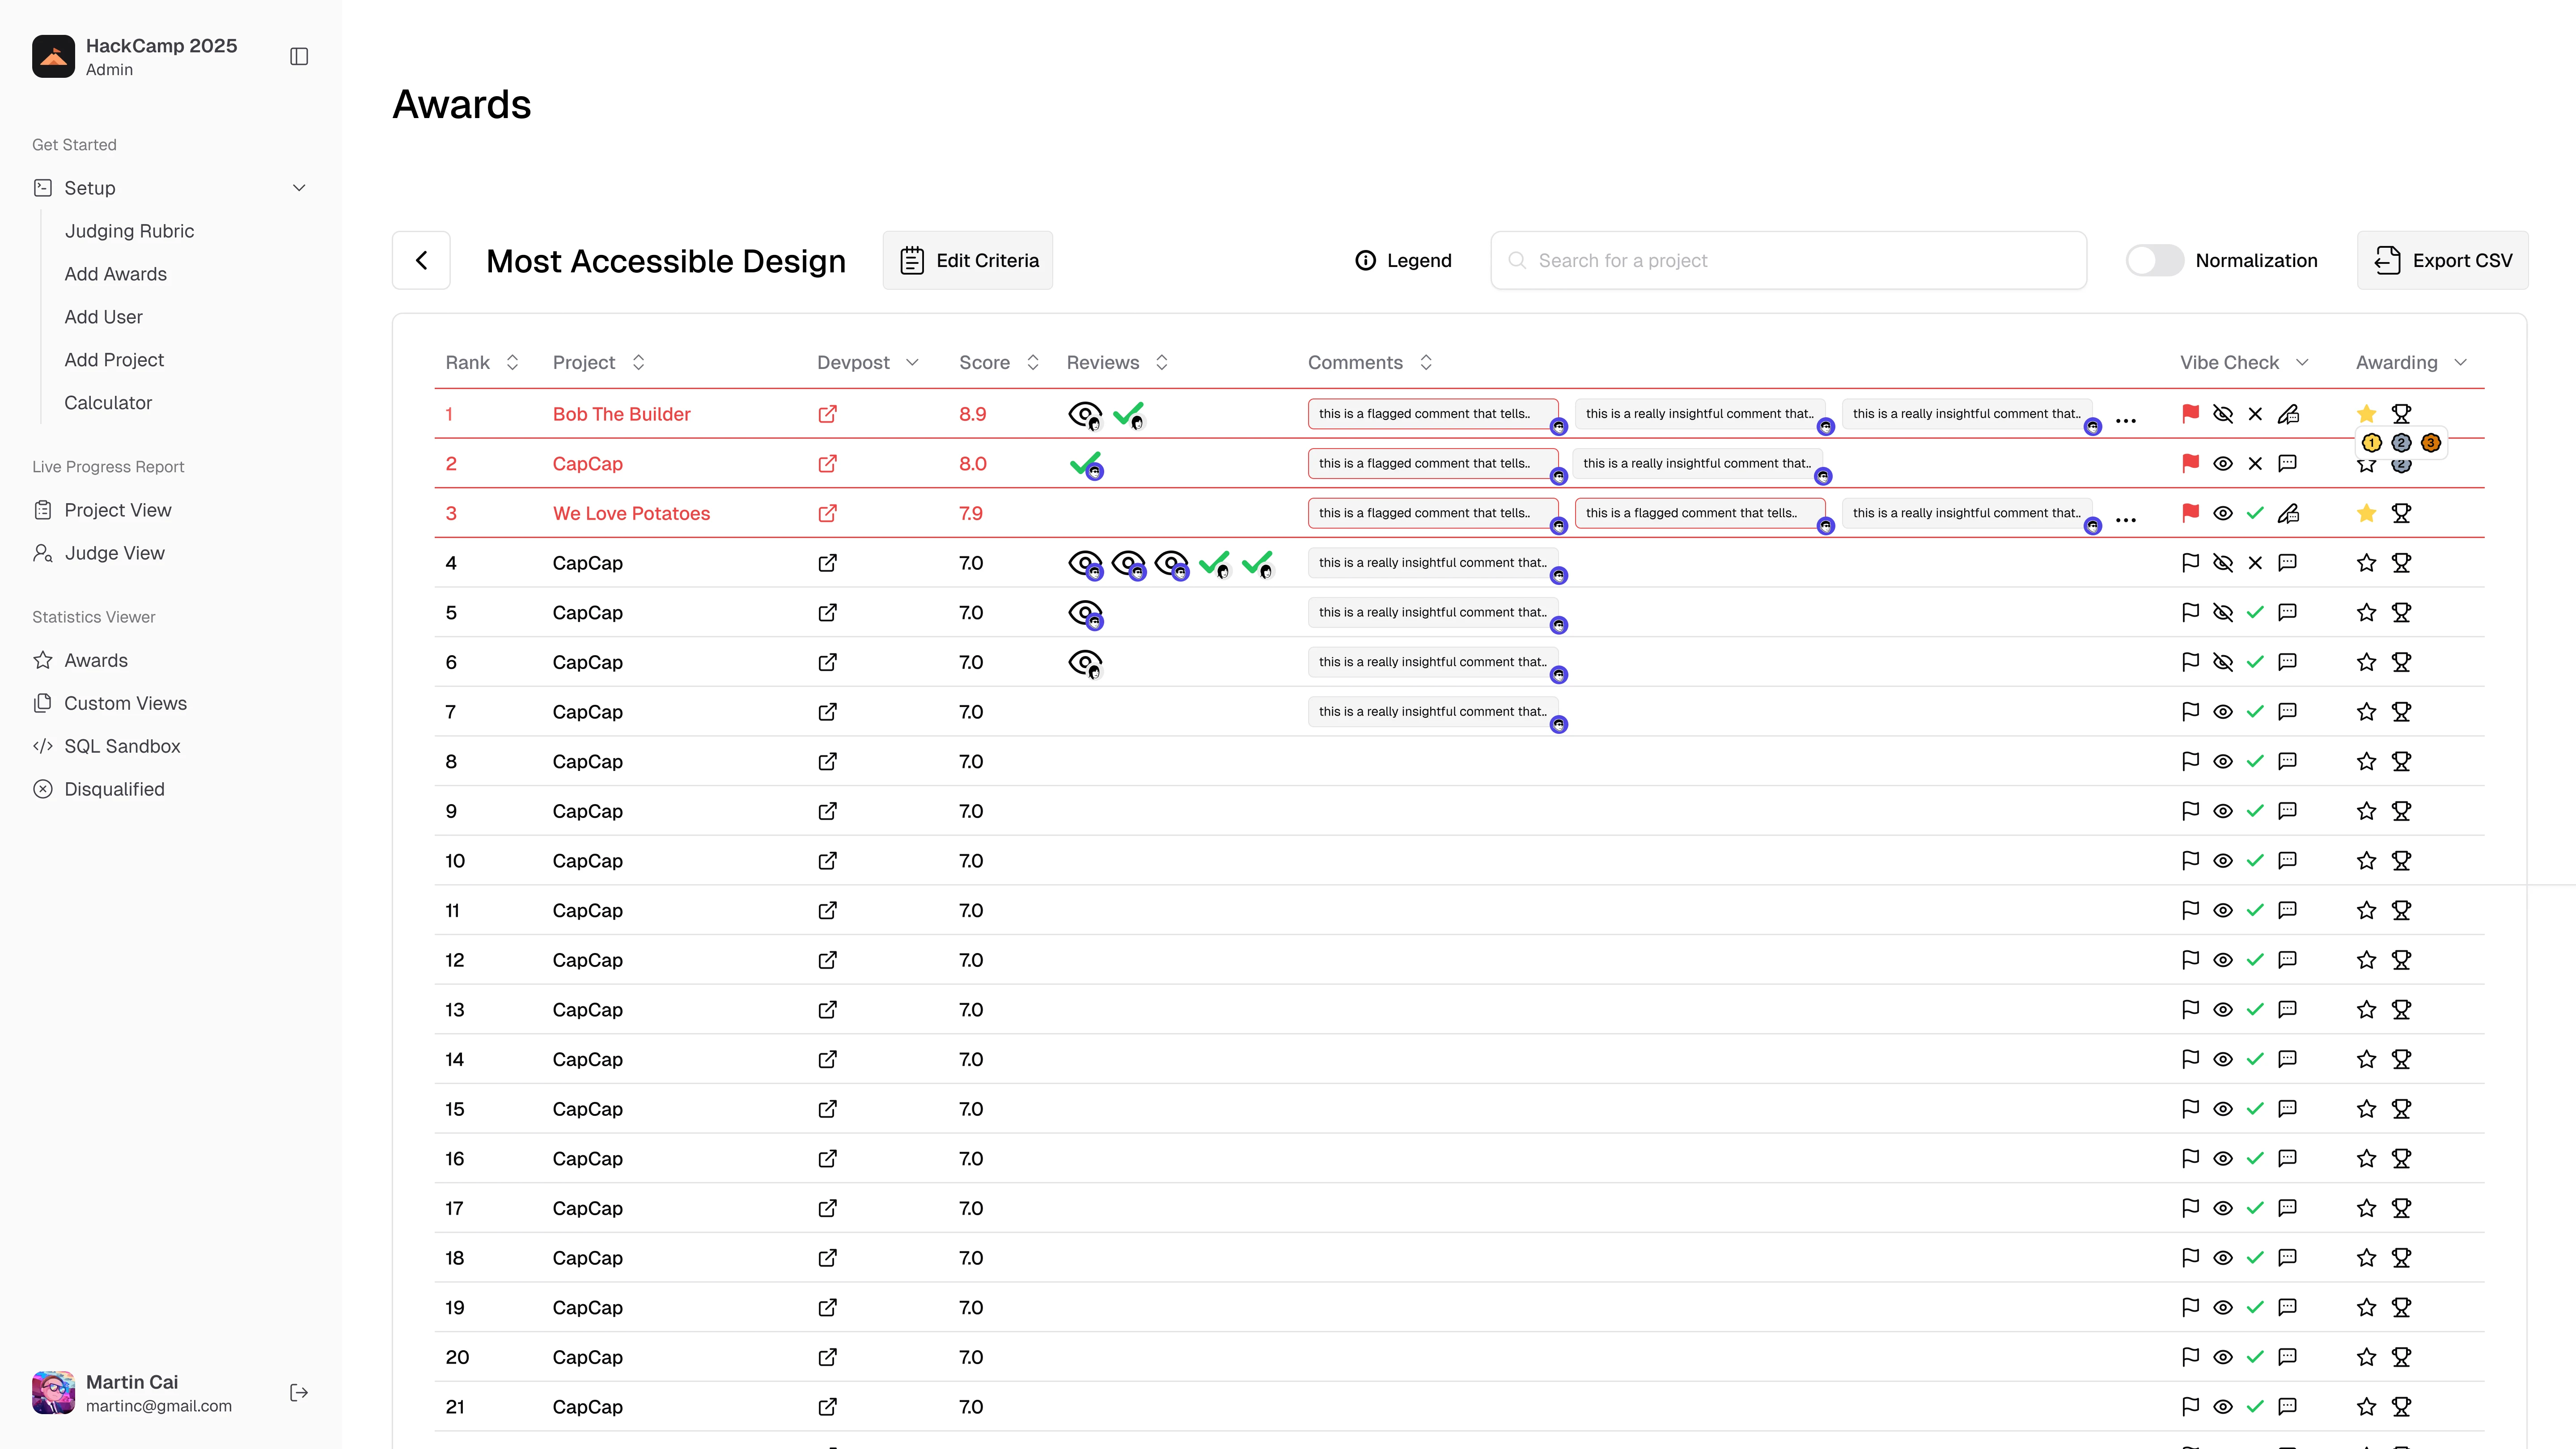Open the We Love Potatoes project
The image size is (2576, 1449).
[x=631, y=513]
